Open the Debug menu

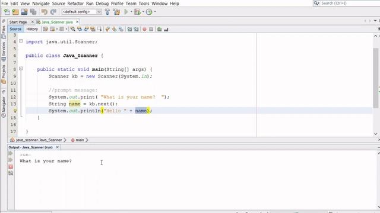pyautogui.click(x=102, y=4)
